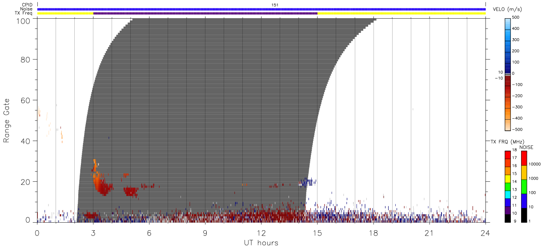
Task: Click the TX Freq row label
Action: [24, 13]
